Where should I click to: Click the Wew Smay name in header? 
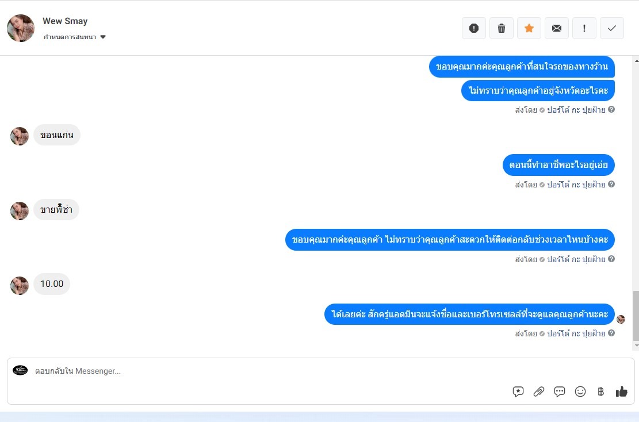(x=65, y=21)
